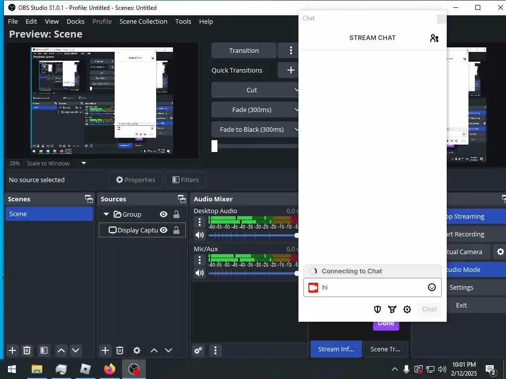Open the File menu

[13, 21]
